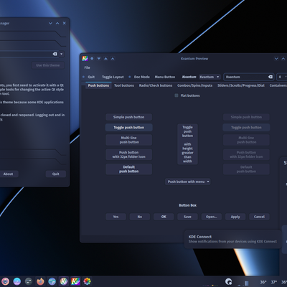Open the Combos/Spins/Inputs tab
287x287 pixels.
(x=194, y=85)
